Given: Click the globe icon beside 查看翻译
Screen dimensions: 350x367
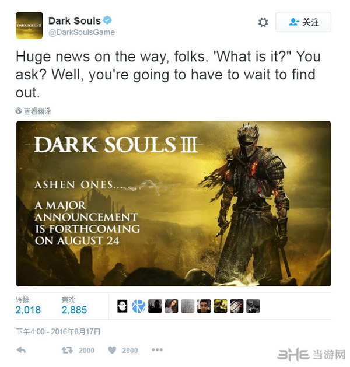Looking at the screenshot, I should click(19, 111).
